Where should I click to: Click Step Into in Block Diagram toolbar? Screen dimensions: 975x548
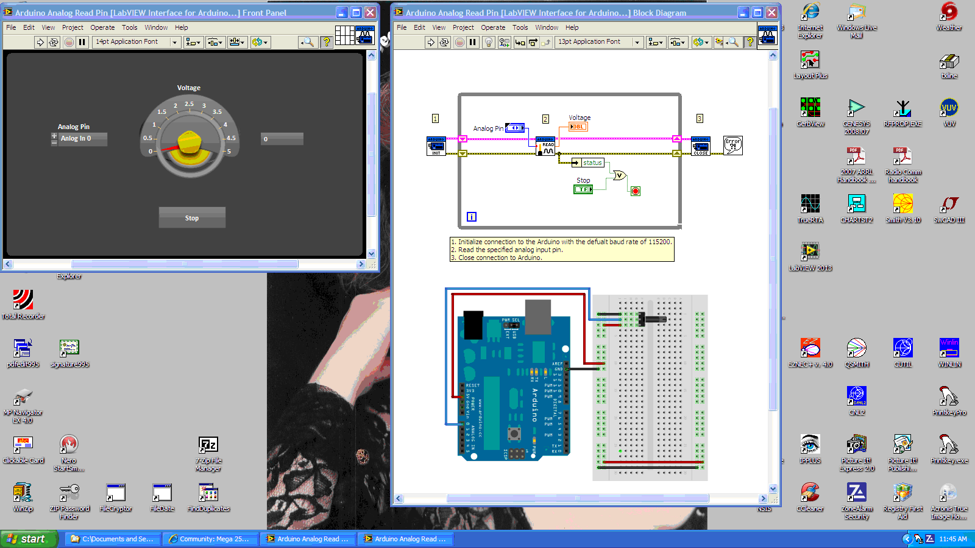click(x=520, y=42)
